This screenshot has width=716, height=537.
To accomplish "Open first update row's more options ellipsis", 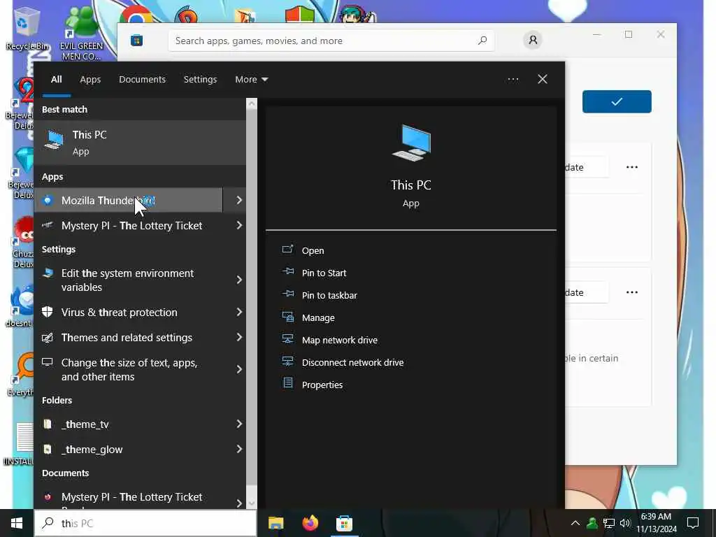I will [632, 167].
